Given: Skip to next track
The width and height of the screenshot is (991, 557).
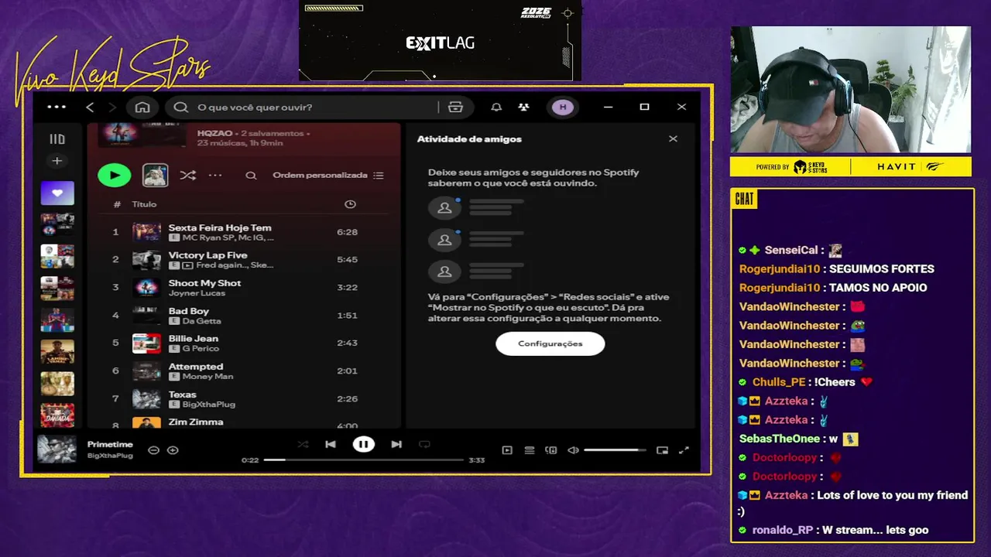Looking at the screenshot, I should [396, 444].
